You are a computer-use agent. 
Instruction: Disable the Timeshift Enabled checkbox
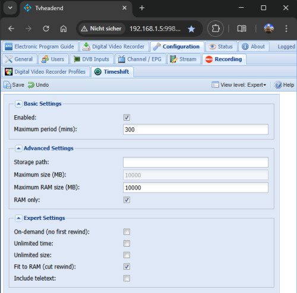(127, 118)
